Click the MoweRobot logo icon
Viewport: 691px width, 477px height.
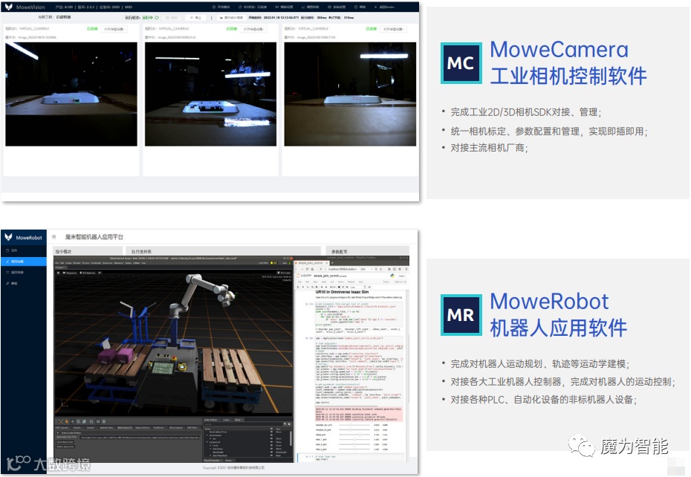point(8,237)
